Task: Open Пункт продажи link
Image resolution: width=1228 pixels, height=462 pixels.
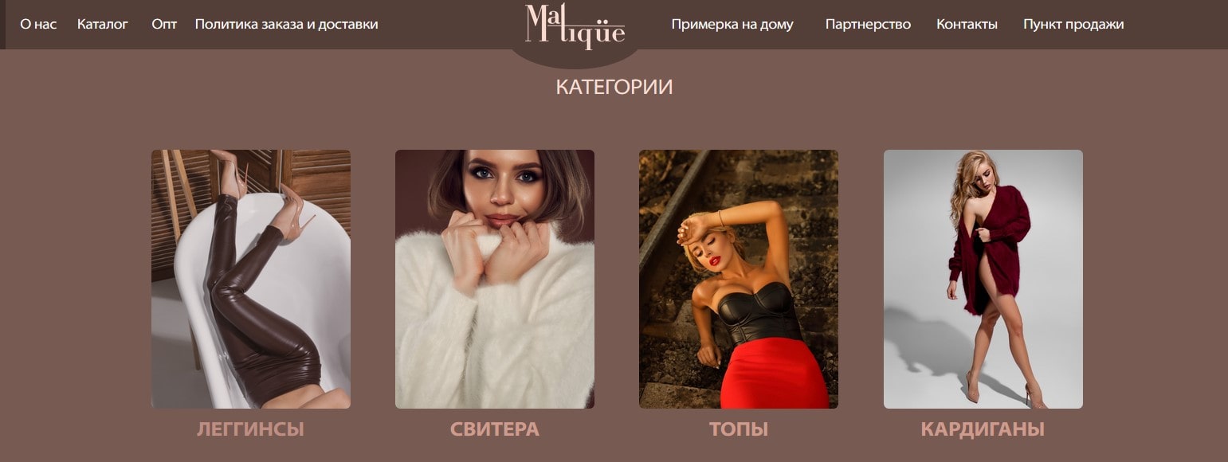Action: coord(1073,24)
